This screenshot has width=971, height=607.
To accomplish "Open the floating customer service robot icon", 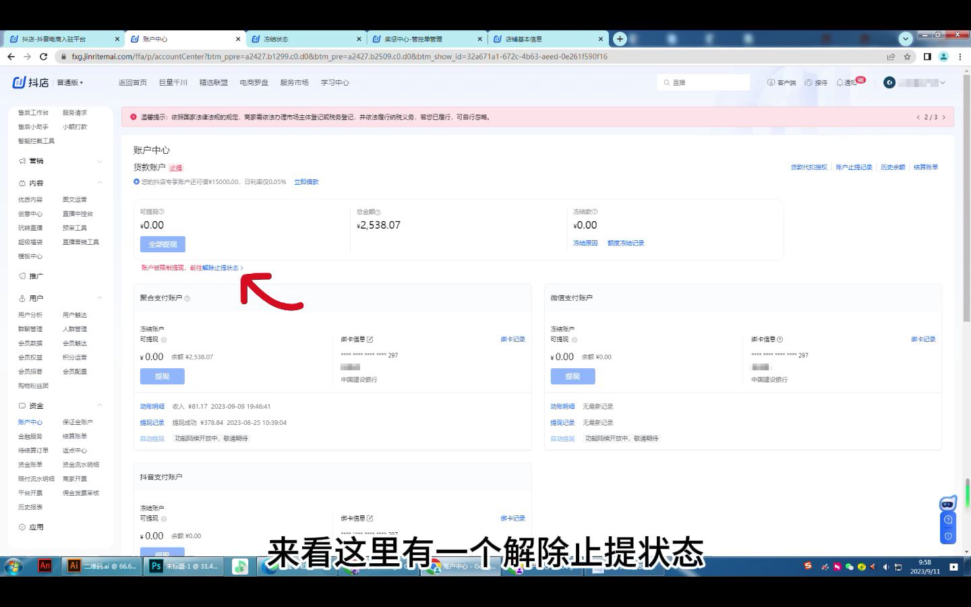I will click(947, 502).
